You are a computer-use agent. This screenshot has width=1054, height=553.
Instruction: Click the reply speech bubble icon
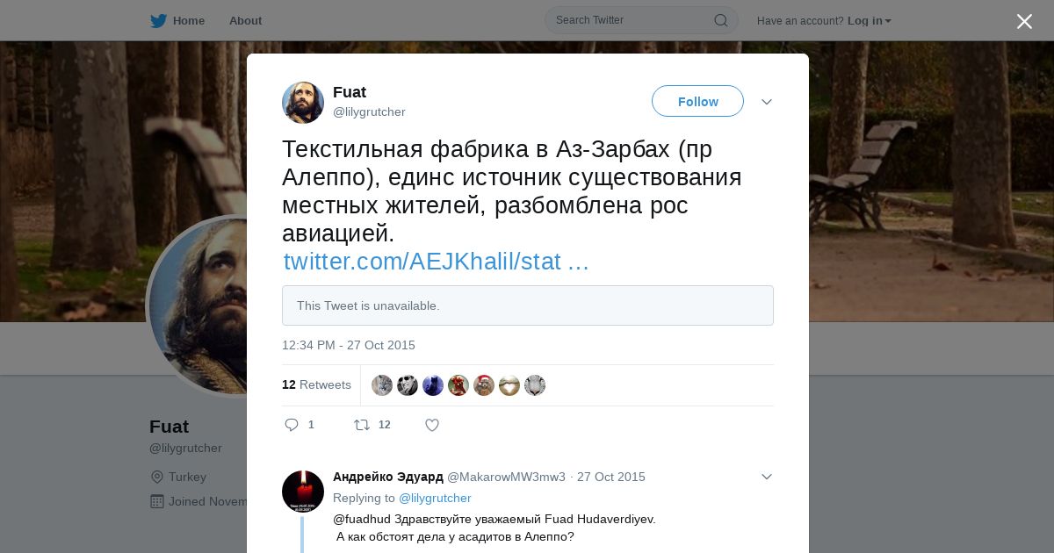tap(292, 425)
